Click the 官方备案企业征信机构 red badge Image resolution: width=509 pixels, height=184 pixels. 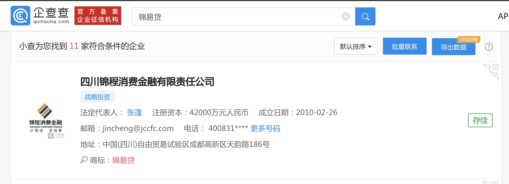click(x=98, y=16)
